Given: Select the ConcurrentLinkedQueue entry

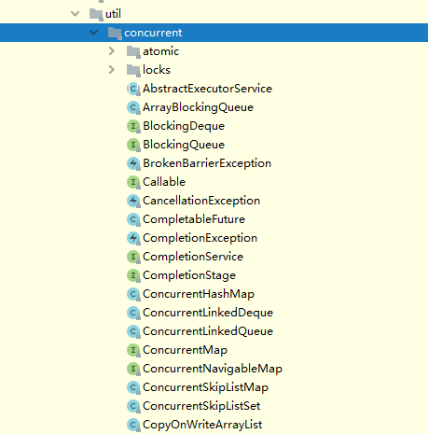Looking at the screenshot, I should point(208,331).
